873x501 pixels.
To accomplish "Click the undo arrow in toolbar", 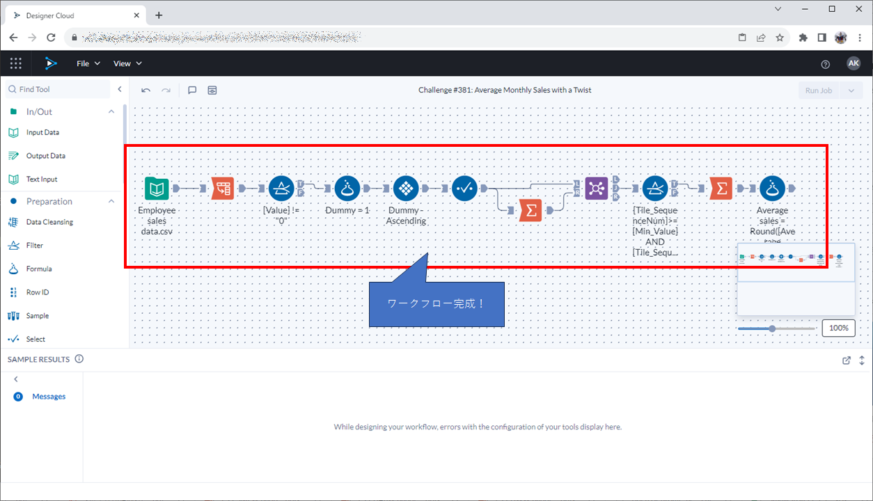I will [145, 90].
